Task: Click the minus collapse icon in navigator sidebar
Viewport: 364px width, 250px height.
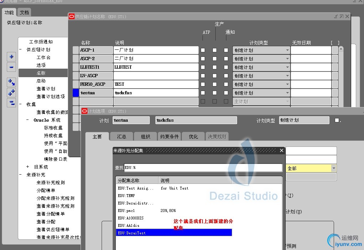Action: coord(11,67)
